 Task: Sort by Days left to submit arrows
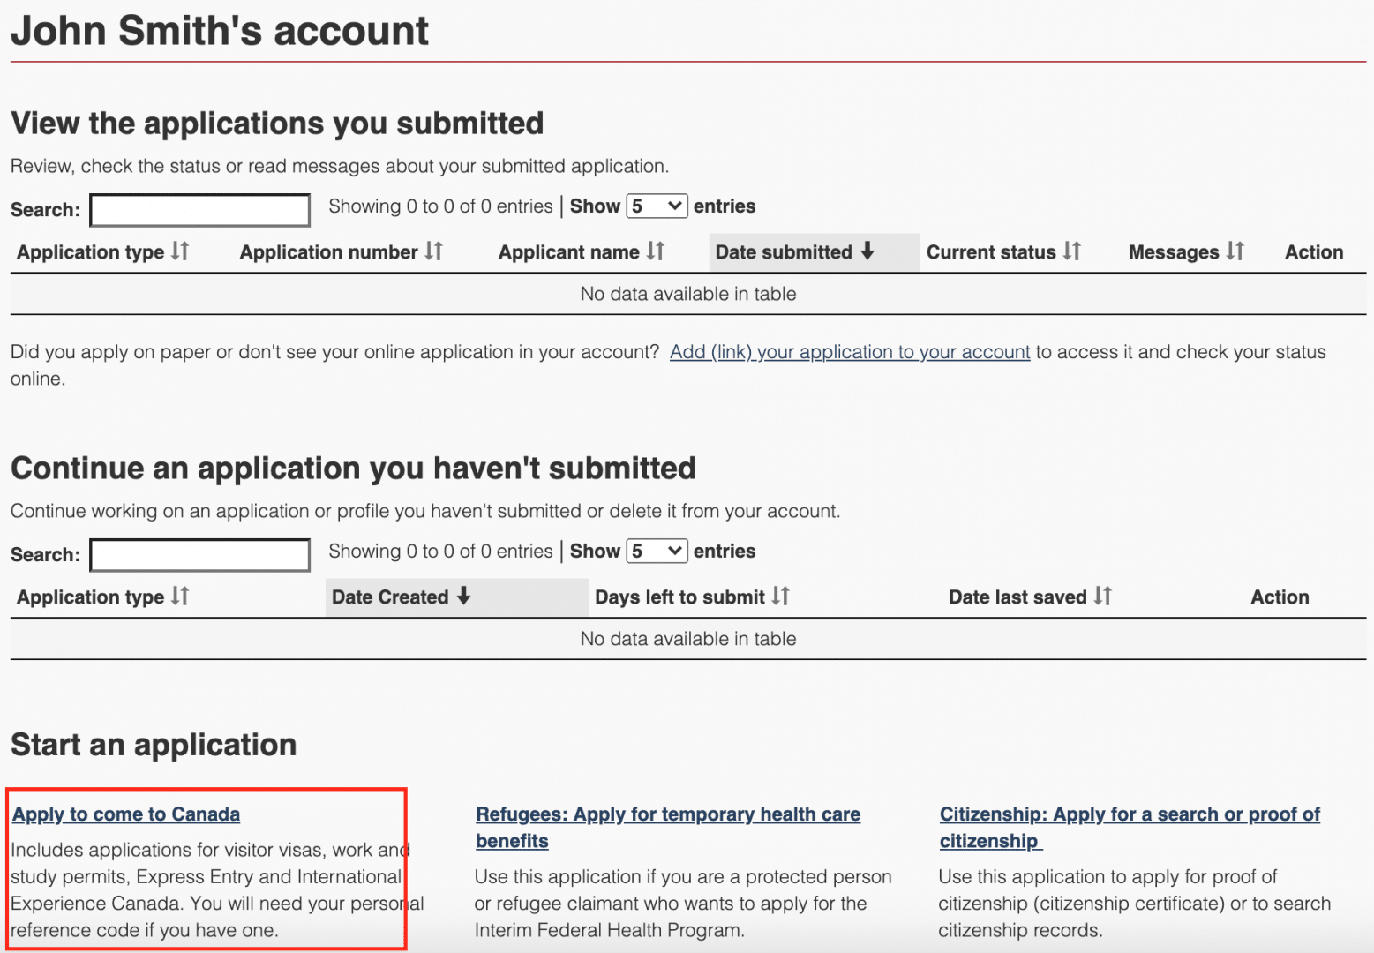[x=782, y=597]
